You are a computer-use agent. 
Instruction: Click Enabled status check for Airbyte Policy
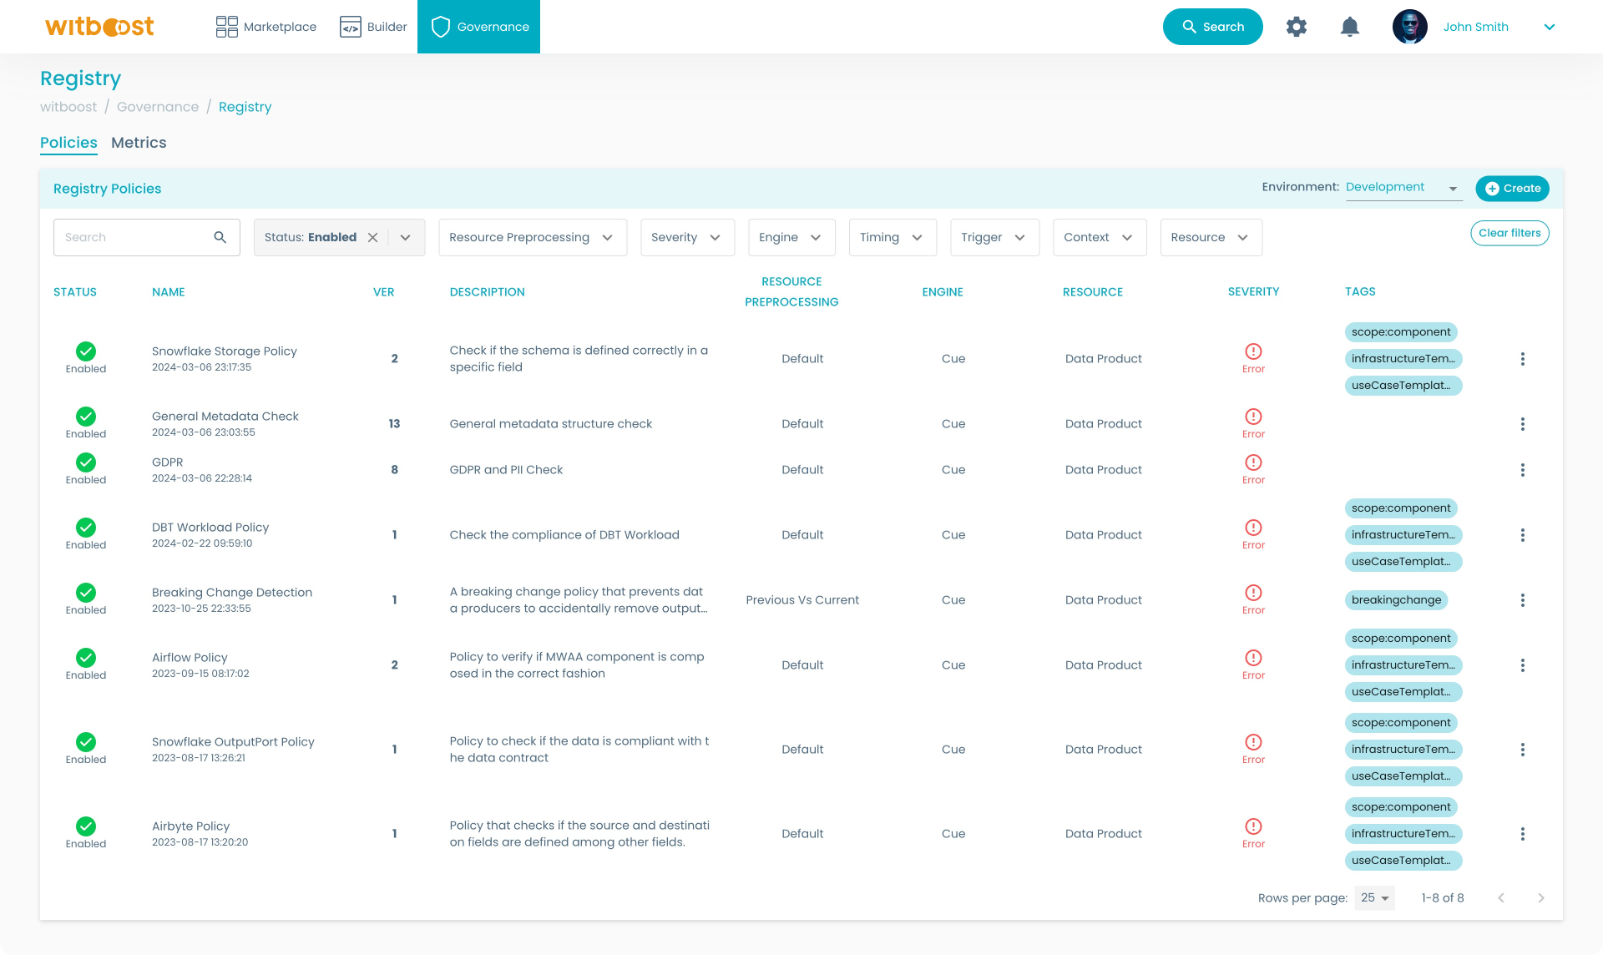[86, 826]
